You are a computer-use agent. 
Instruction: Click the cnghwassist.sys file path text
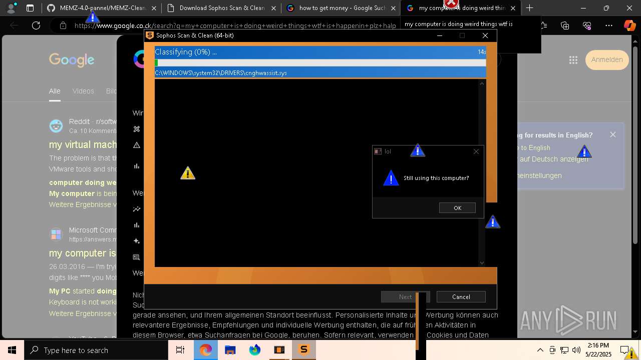point(221,73)
